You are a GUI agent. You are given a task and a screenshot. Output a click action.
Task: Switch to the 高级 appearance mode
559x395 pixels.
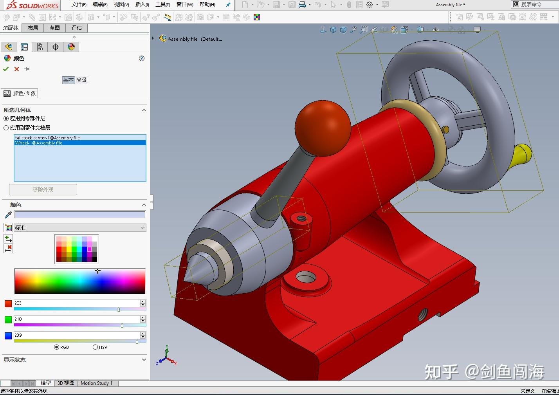pos(81,80)
